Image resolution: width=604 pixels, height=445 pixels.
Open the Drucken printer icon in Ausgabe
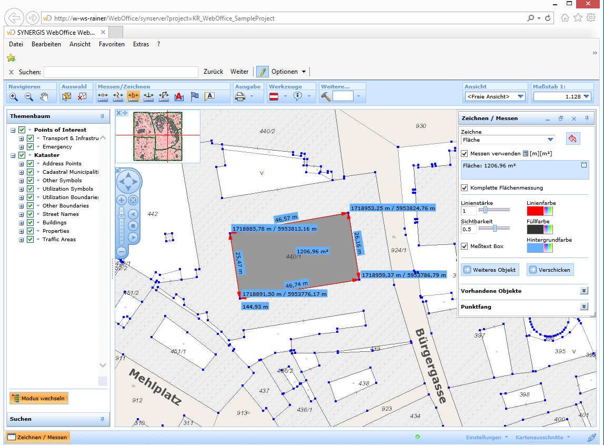[240, 96]
